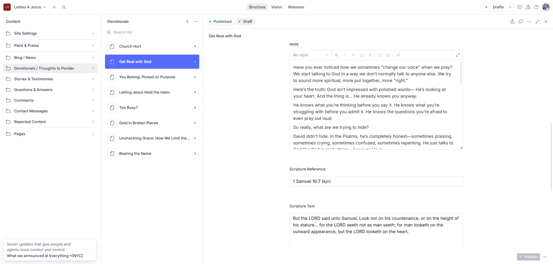Open the tasks check-circle icon in the top bar
This screenshot has width=553, height=264.
pos(519,7)
